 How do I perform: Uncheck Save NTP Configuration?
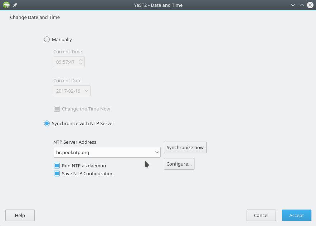(57, 173)
